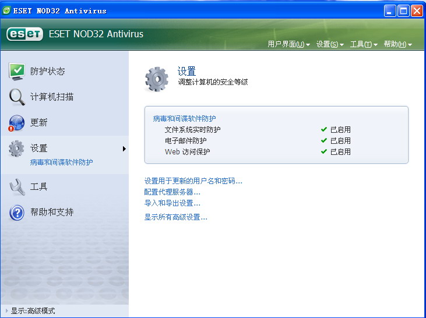426x318 pixels.
Task: Click the large gear icon beside 设置 heading
Action: tap(157, 79)
